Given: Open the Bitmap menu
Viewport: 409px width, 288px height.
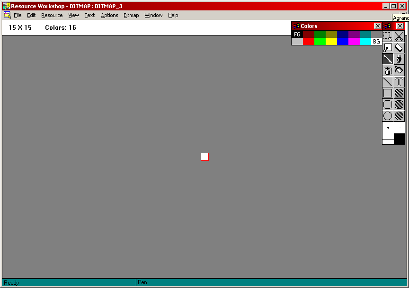Looking at the screenshot, I should coord(131,15).
